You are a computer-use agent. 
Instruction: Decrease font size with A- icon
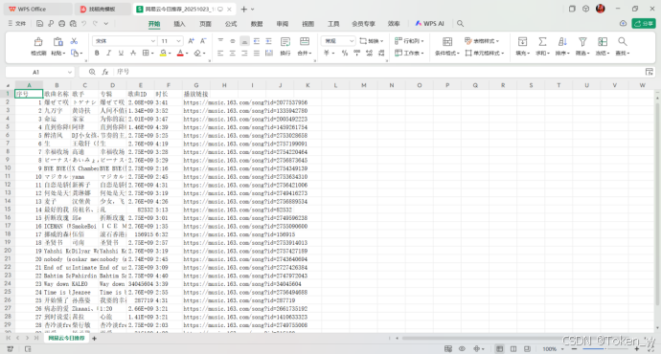point(203,41)
